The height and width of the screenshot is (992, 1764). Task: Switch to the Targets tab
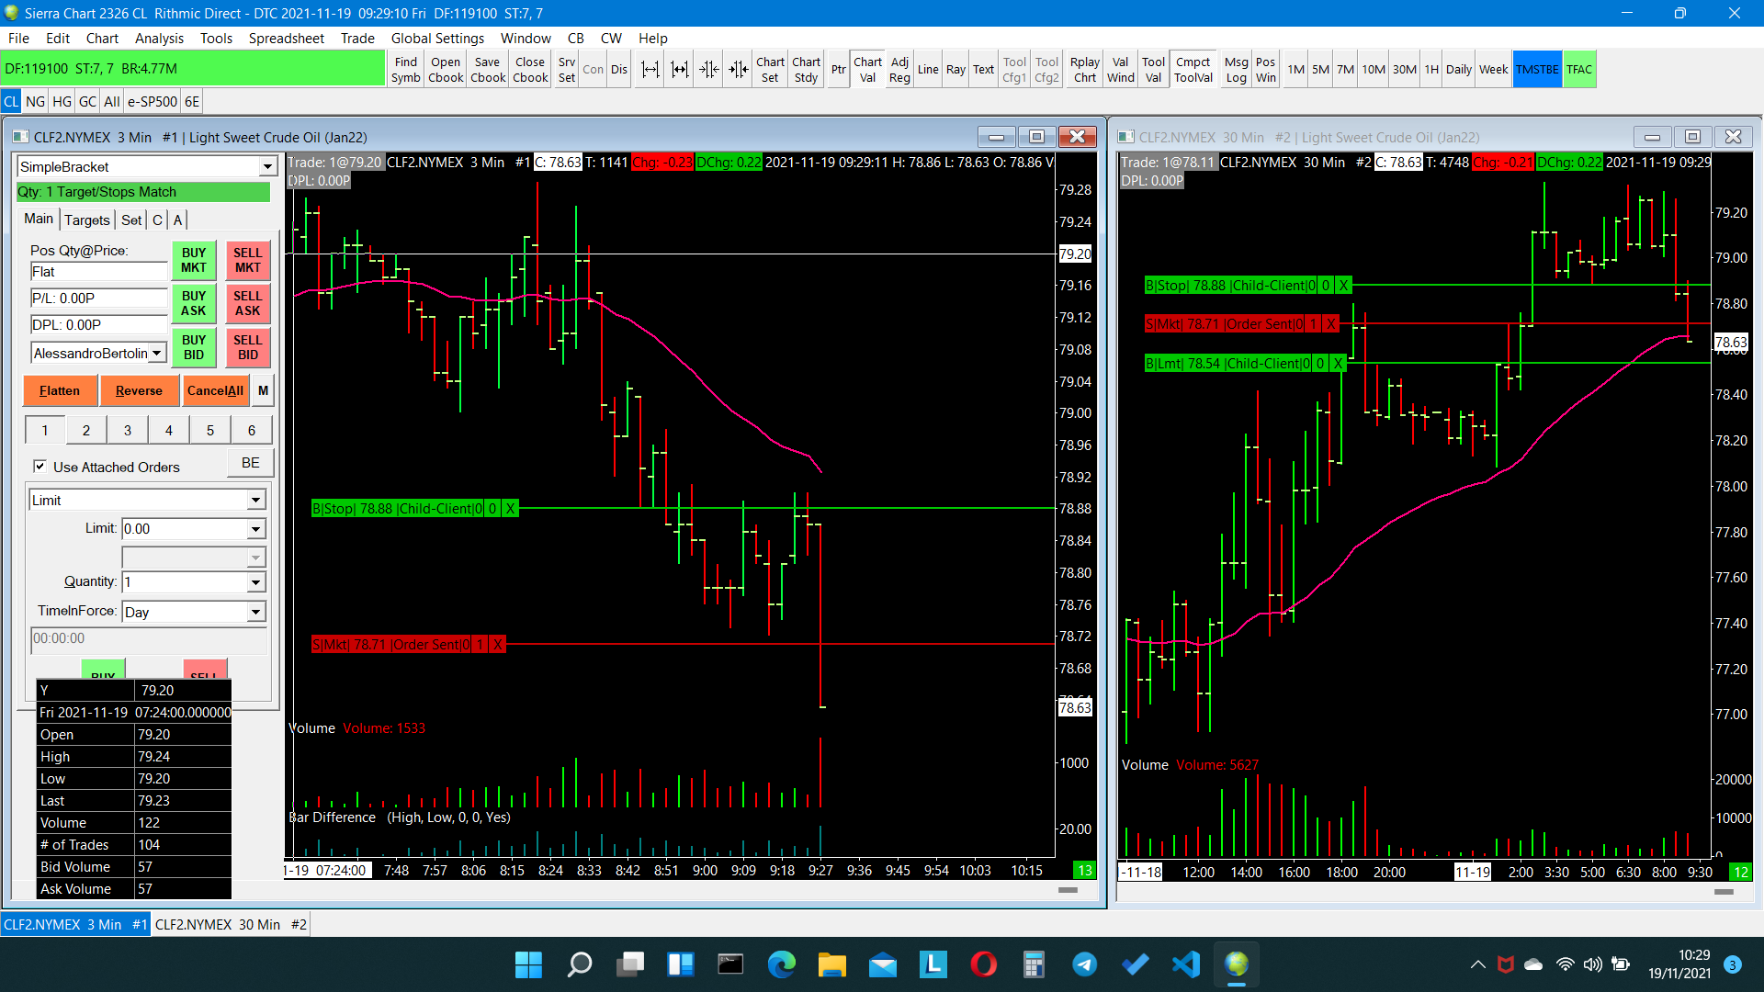(87, 220)
